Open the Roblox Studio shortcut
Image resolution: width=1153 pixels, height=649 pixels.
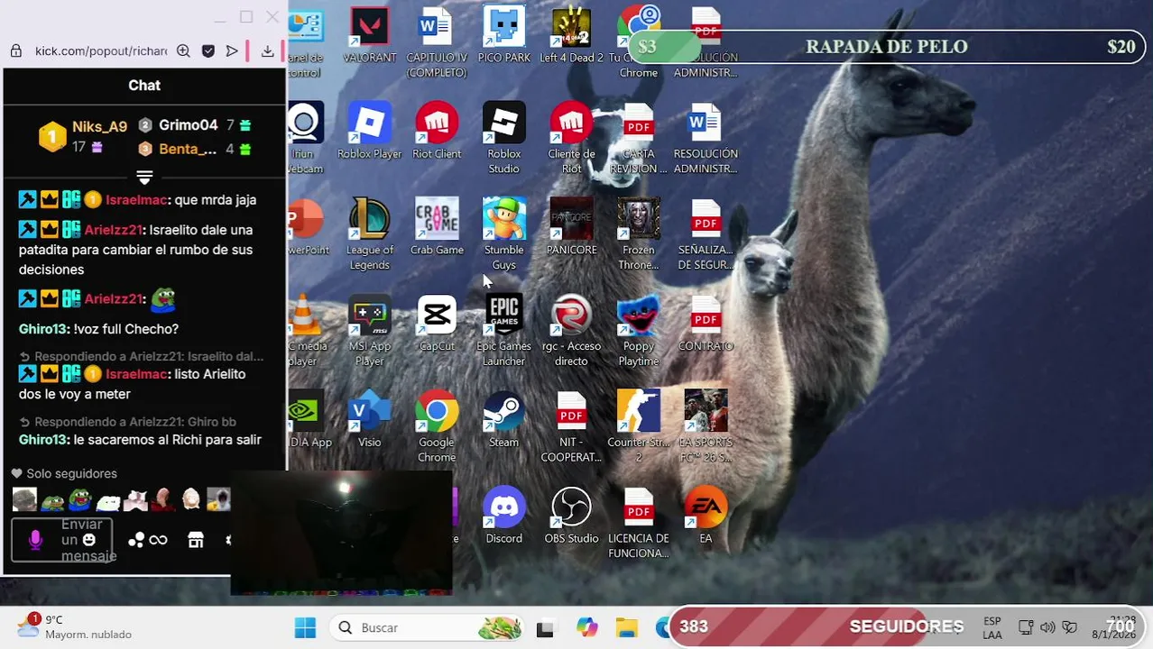pos(503,138)
